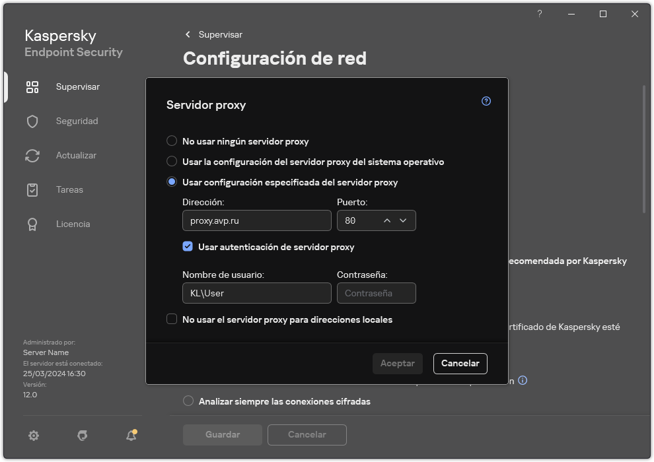Image resolution: width=654 pixels, height=462 pixels.
Task: Select the Licencia ribbon icon
Action: click(32, 224)
